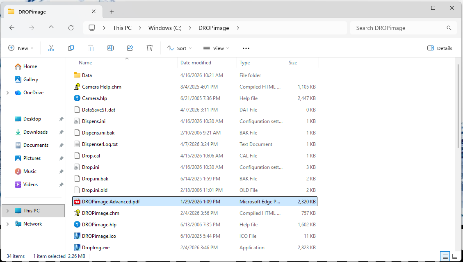Open the See more ellipsis menu
463x262 pixels.
pyautogui.click(x=246, y=48)
